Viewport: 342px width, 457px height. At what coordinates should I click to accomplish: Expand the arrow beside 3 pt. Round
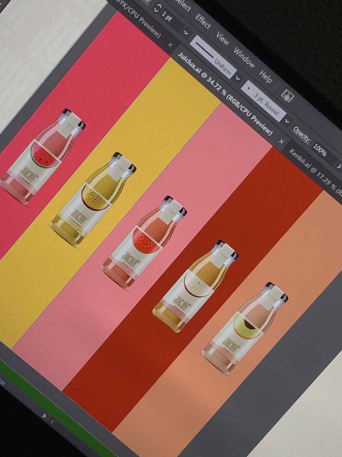287,122
